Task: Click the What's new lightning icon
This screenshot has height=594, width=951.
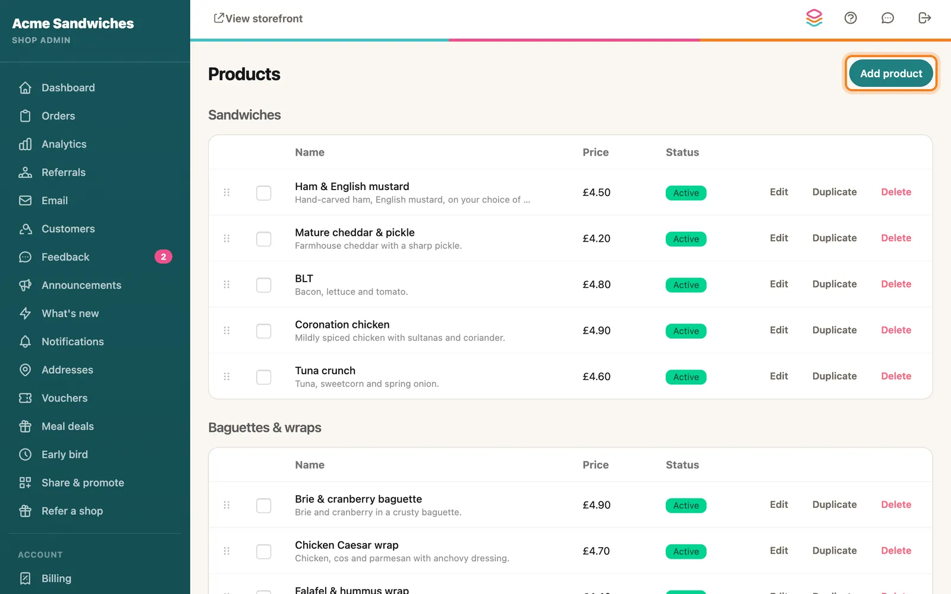Action: (x=25, y=314)
